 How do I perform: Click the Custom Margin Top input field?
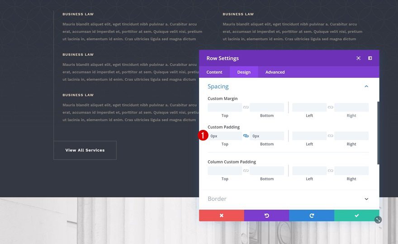[x=225, y=107]
